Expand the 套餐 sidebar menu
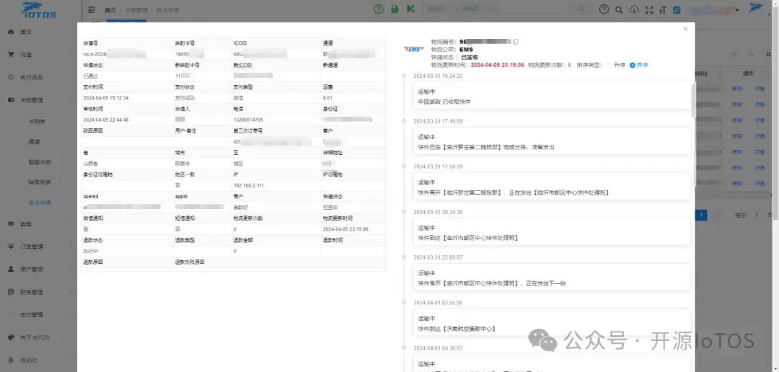The height and width of the screenshot is (372, 779). tap(40, 224)
